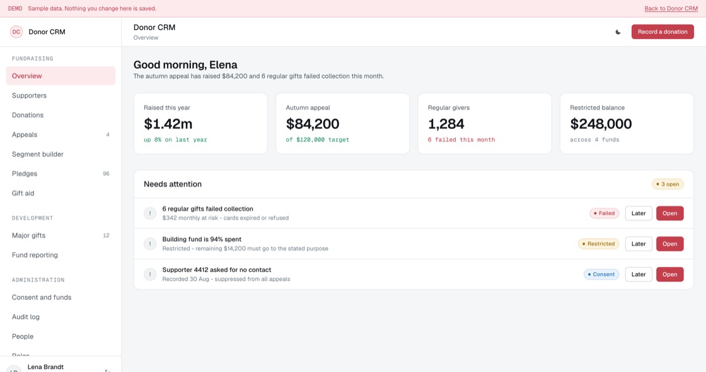Postpone the failed regular gifts item with Later
This screenshot has width=706, height=372.
[639, 213]
